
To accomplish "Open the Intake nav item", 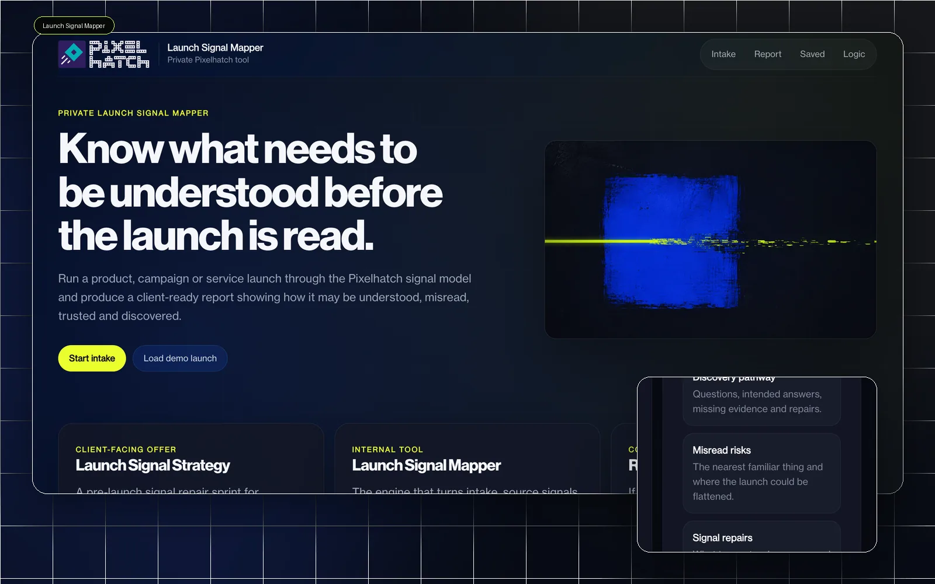I will tap(723, 54).
